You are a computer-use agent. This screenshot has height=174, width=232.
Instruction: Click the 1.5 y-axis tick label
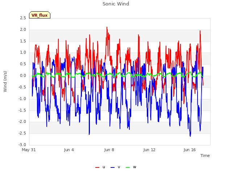(x=23, y=41)
